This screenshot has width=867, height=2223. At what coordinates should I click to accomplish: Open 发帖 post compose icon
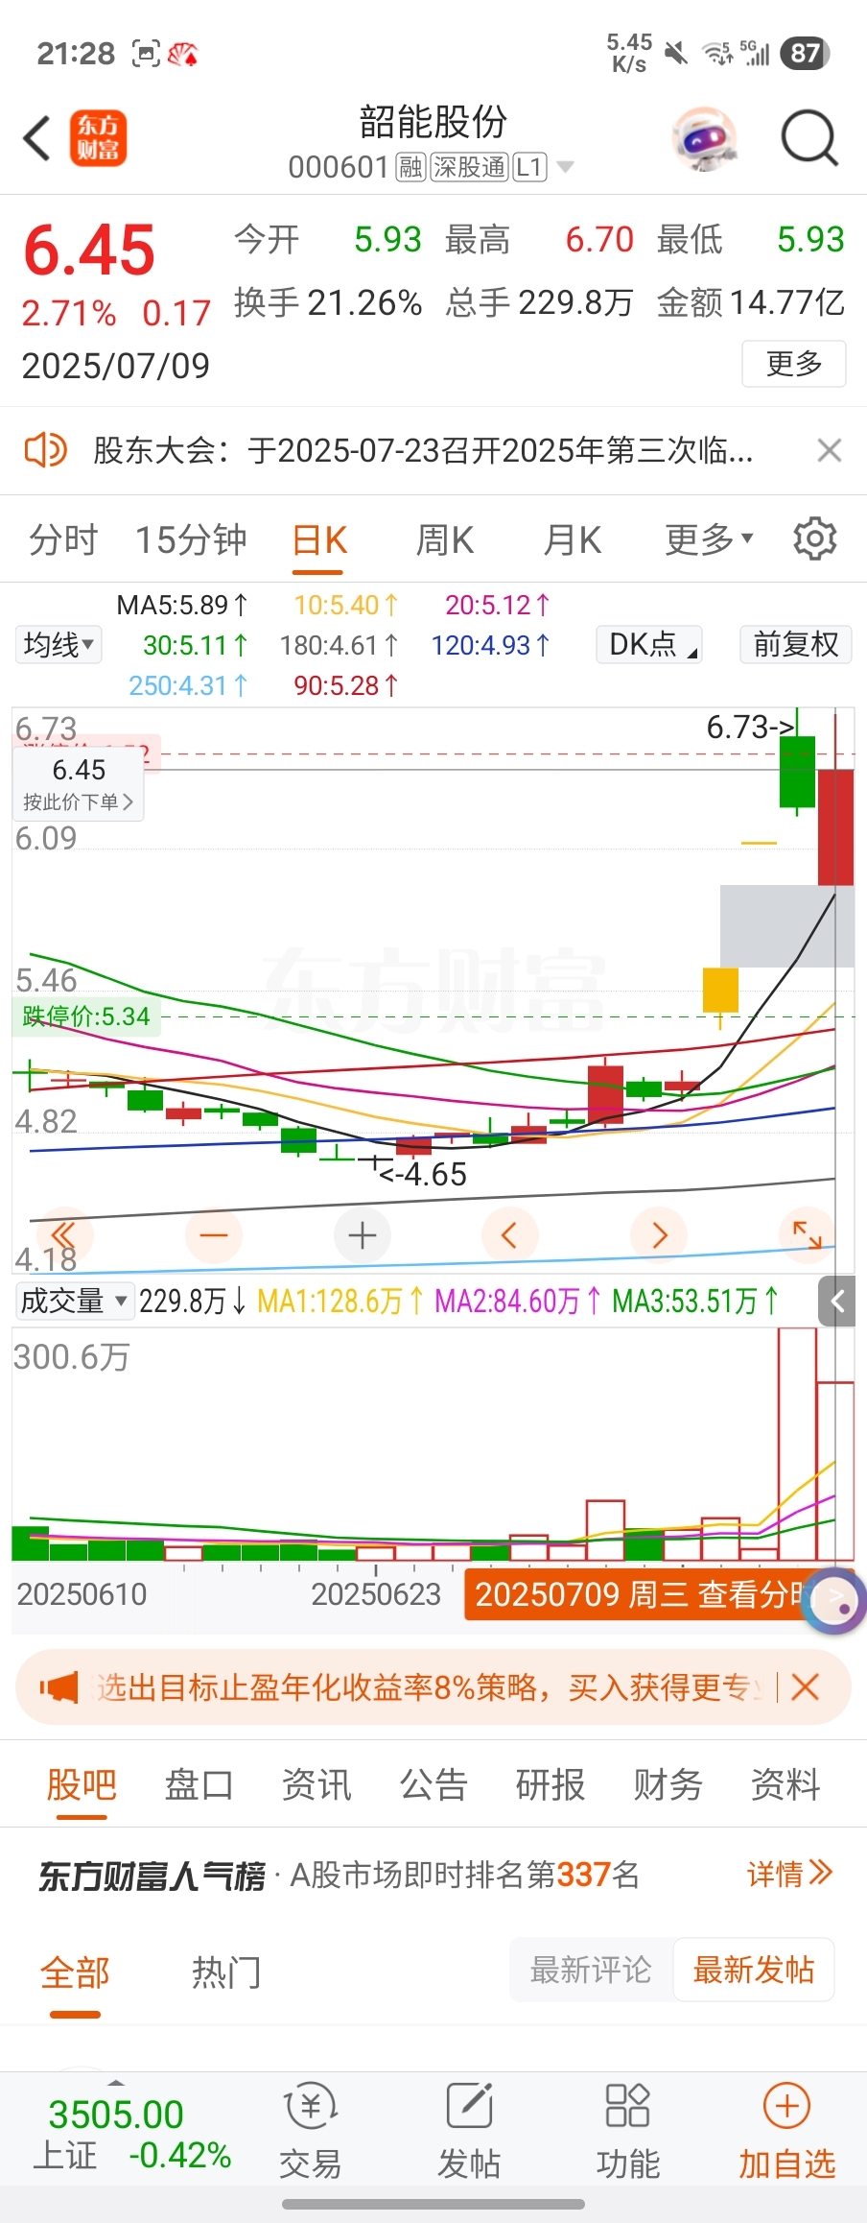(x=469, y=2131)
